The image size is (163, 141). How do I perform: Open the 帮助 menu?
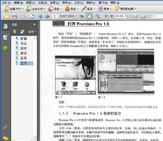click(x=115, y=3)
